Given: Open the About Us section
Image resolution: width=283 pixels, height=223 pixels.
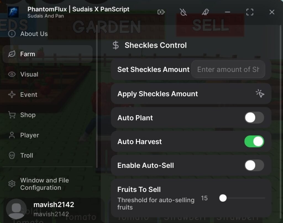Looking at the screenshot, I should [34, 34].
